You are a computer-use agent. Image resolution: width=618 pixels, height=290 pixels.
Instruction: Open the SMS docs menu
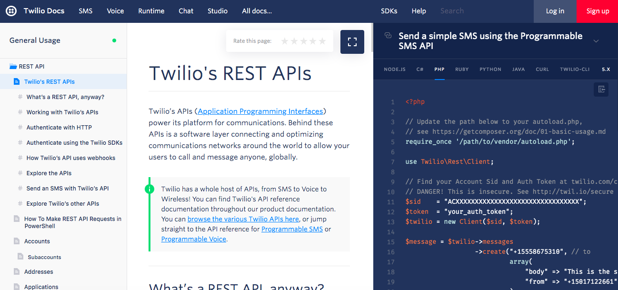[x=86, y=11]
